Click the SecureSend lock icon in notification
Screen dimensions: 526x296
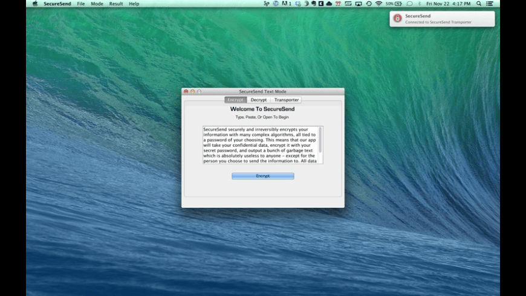tap(397, 19)
